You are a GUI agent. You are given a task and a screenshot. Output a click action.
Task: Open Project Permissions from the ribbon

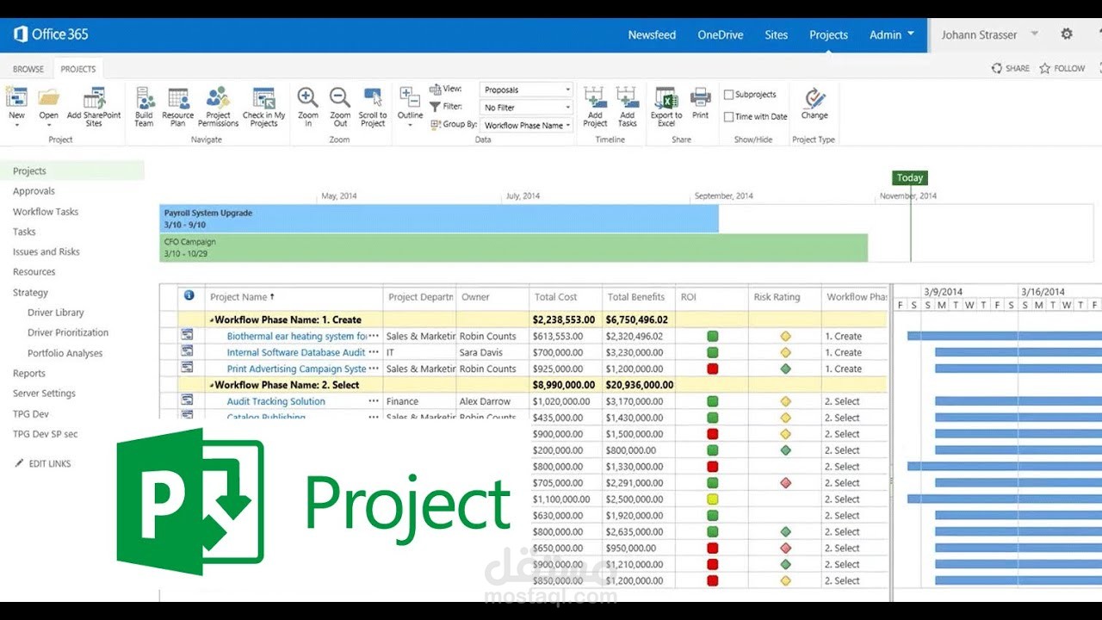pyautogui.click(x=219, y=97)
